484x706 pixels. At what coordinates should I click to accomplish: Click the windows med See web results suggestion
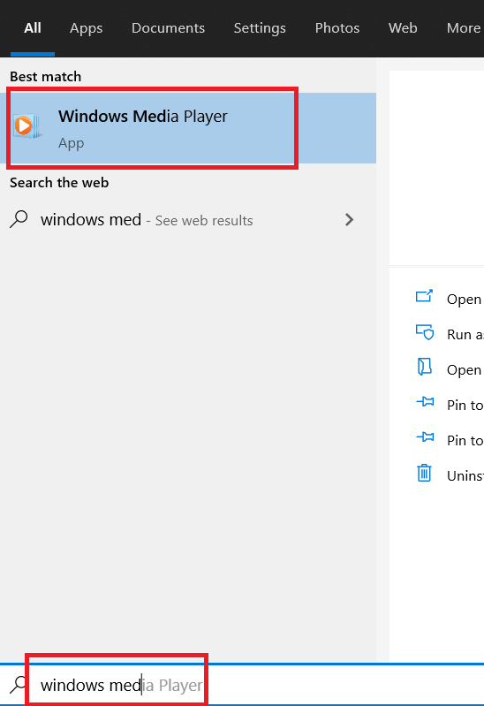click(x=188, y=220)
